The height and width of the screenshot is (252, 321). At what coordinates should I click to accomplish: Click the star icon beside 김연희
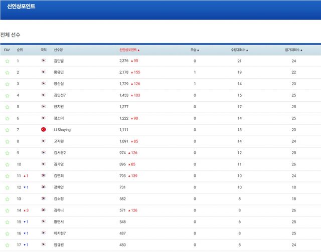(7, 176)
